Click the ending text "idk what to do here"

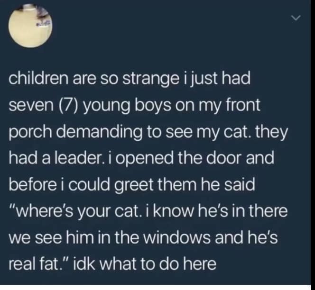pyautogui.click(x=145, y=264)
